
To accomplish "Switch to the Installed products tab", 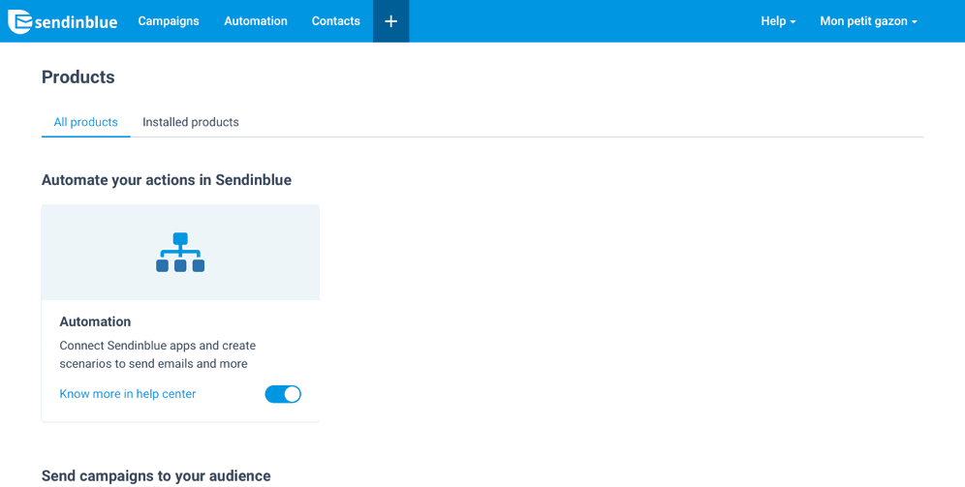I will pos(191,122).
